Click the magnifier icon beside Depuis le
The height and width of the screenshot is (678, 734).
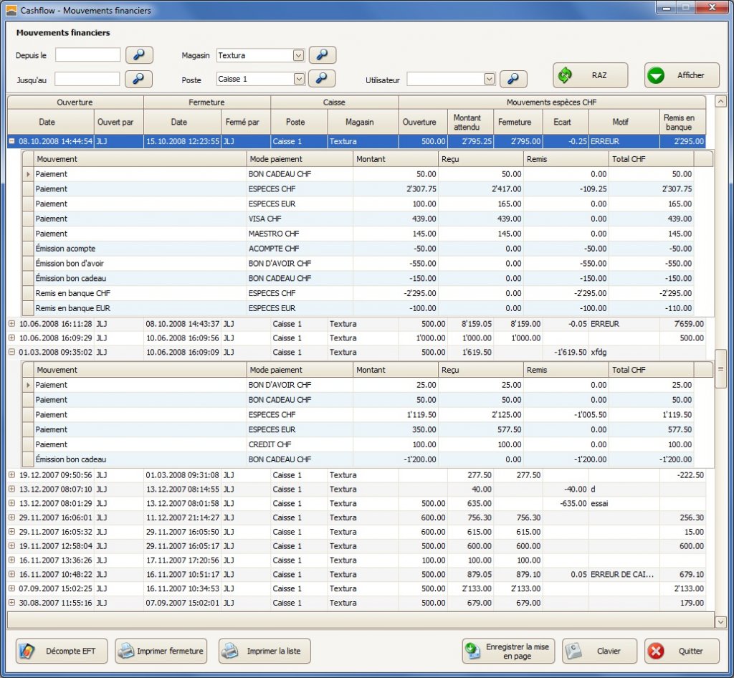tap(139, 55)
